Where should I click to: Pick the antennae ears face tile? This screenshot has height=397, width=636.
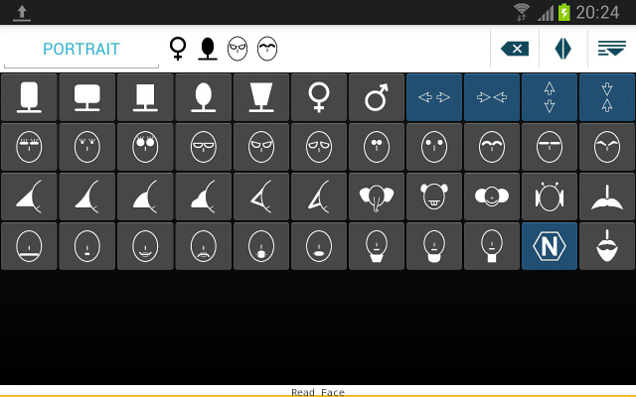[x=550, y=197]
